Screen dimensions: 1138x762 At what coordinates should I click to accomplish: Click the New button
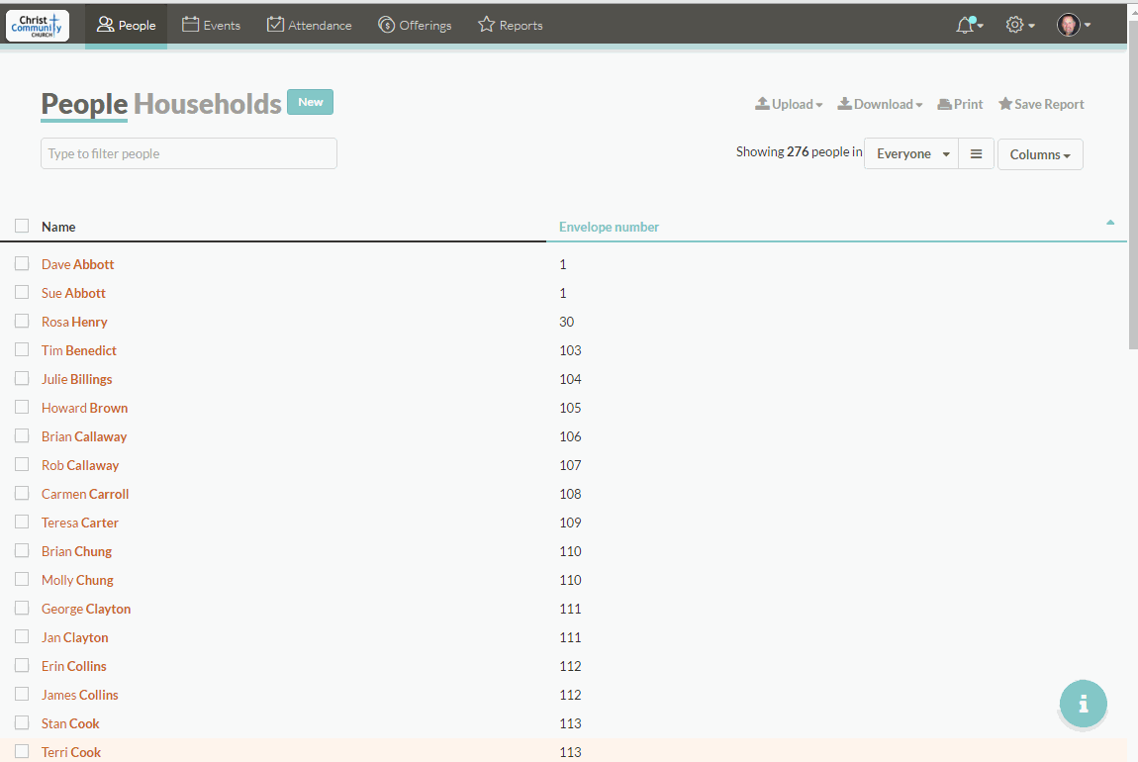pyautogui.click(x=310, y=101)
